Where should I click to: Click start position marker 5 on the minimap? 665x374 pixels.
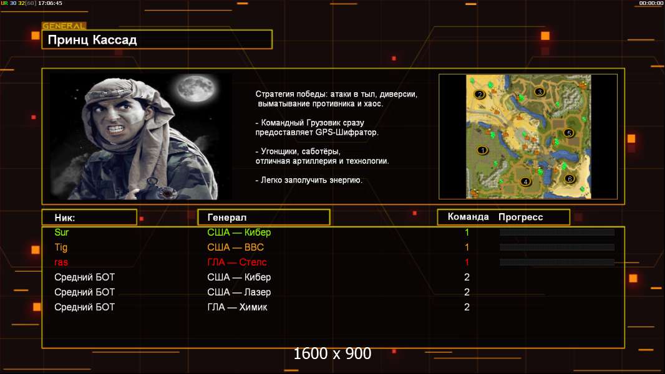pos(569,133)
